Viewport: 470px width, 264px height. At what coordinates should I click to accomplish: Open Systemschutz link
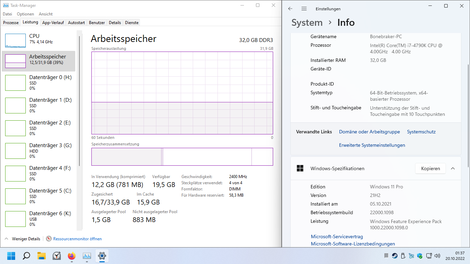(421, 132)
